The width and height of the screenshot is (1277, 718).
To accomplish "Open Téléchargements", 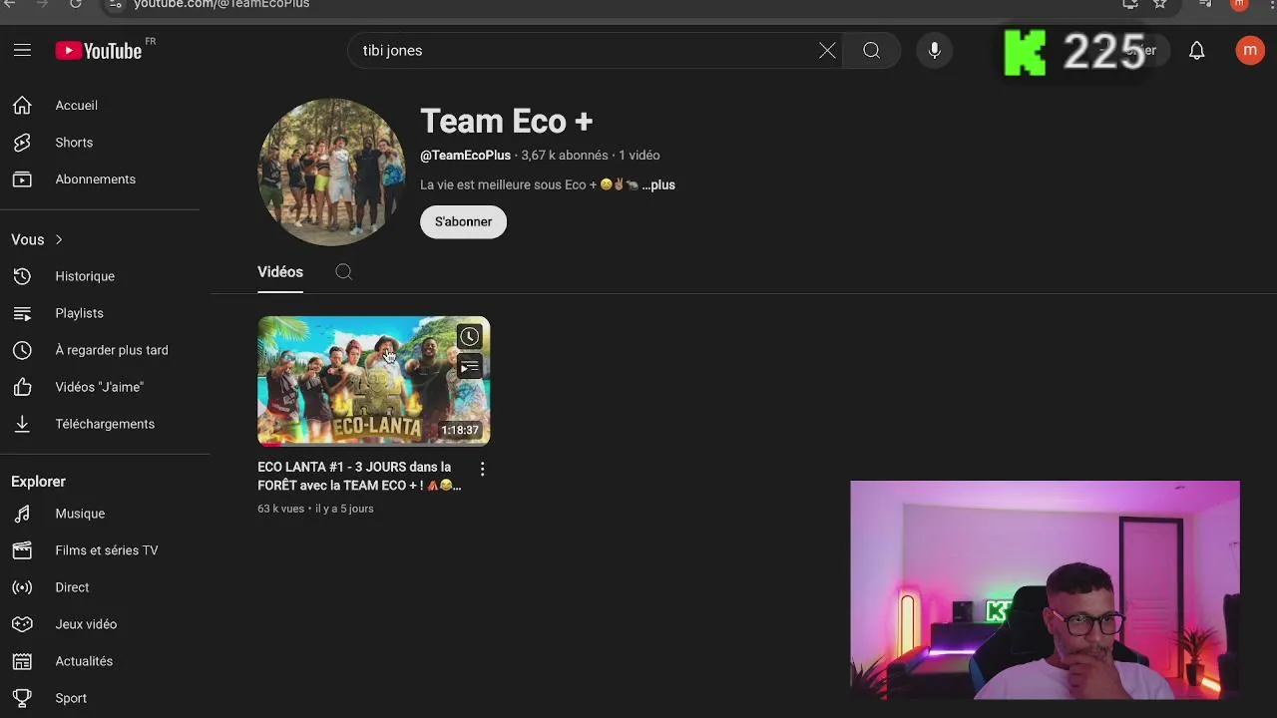I will tap(105, 424).
